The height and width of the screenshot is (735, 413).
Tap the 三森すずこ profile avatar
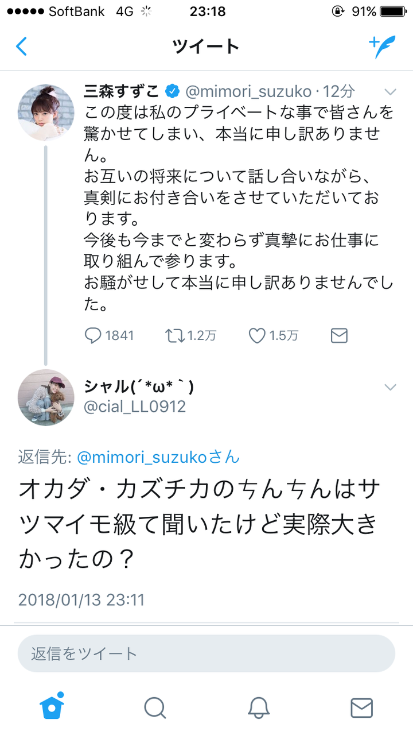point(46,113)
